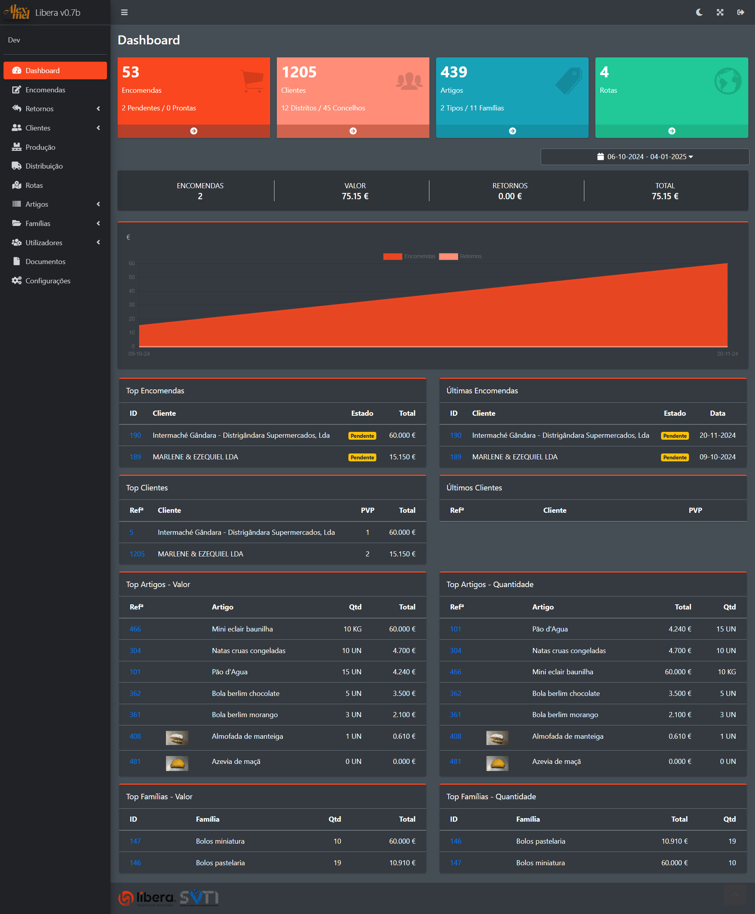
Task: Click the Distribuição truck icon
Action: click(17, 166)
